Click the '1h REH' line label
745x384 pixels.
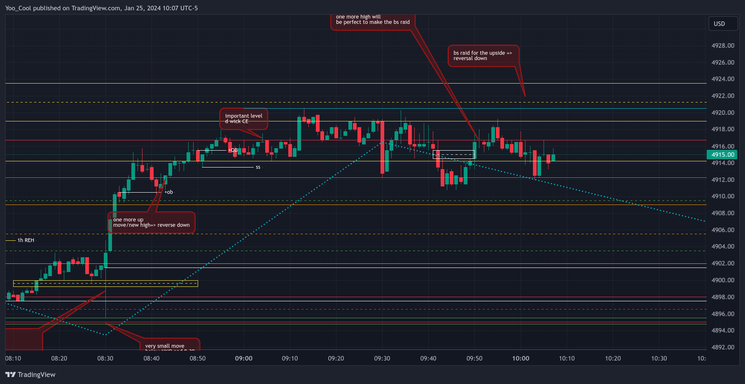click(x=26, y=240)
